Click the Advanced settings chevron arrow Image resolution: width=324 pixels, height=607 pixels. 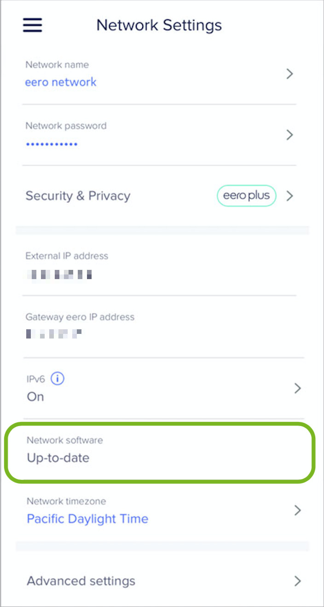coord(297,581)
